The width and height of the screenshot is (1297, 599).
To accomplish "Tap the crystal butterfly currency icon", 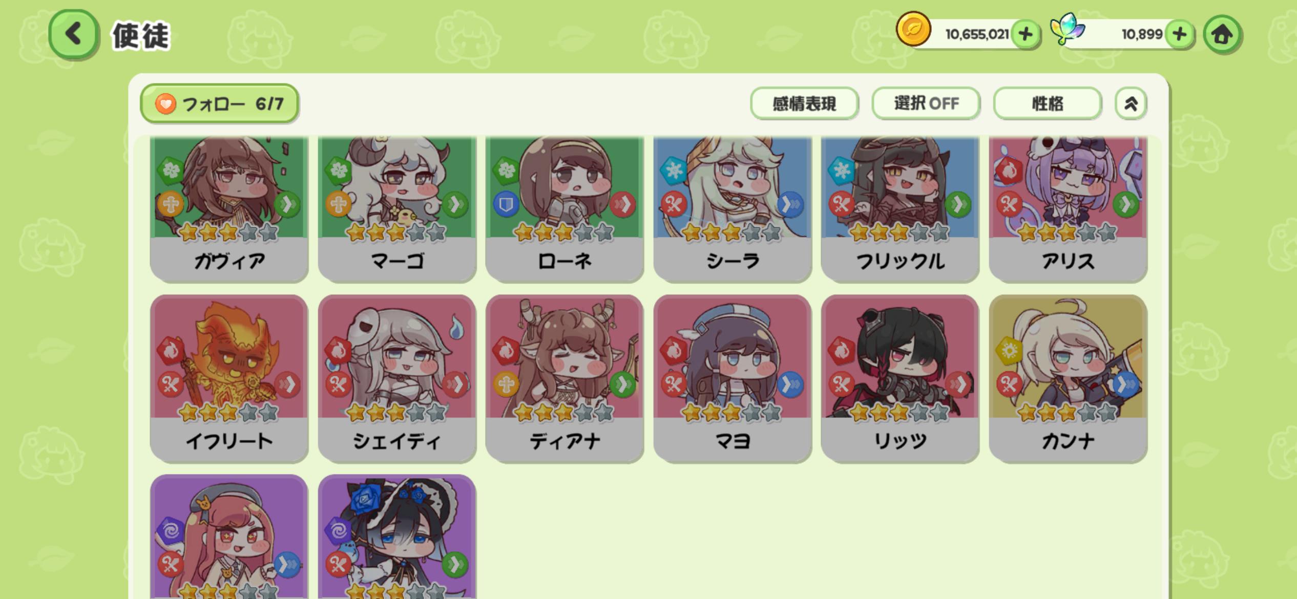I will click(x=1068, y=29).
